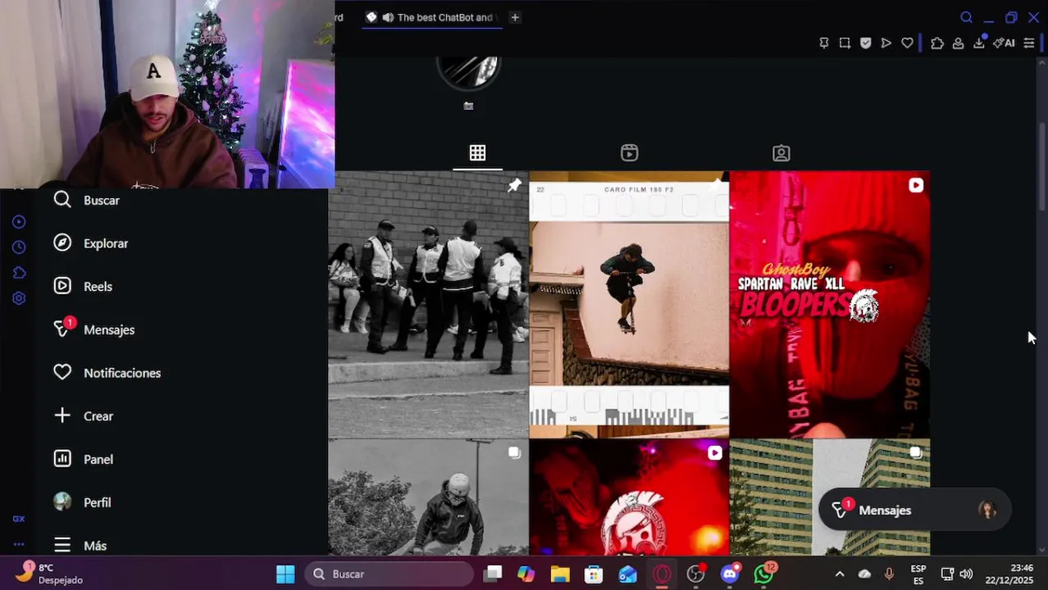Open the Opera GX sidebar settings gear
Screen dimensions: 1048x590
(x=19, y=298)
